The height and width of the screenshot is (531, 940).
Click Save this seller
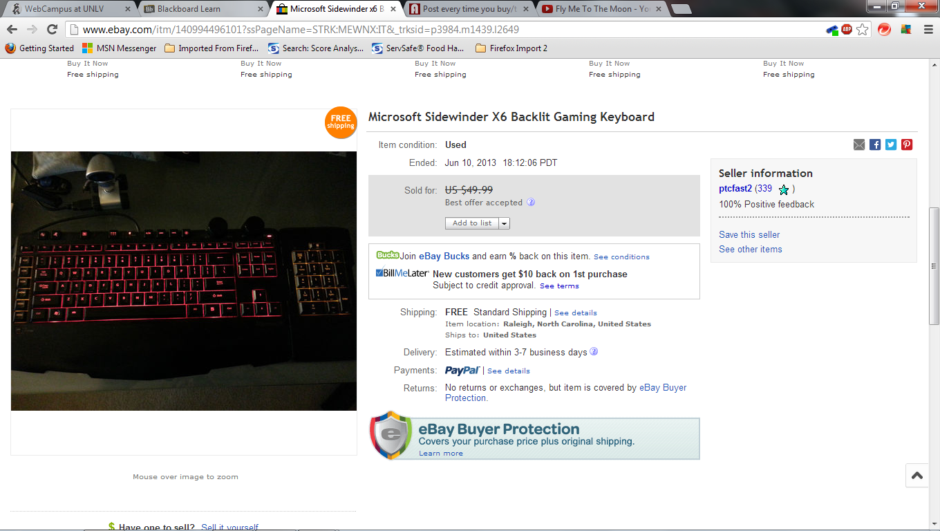749,234
